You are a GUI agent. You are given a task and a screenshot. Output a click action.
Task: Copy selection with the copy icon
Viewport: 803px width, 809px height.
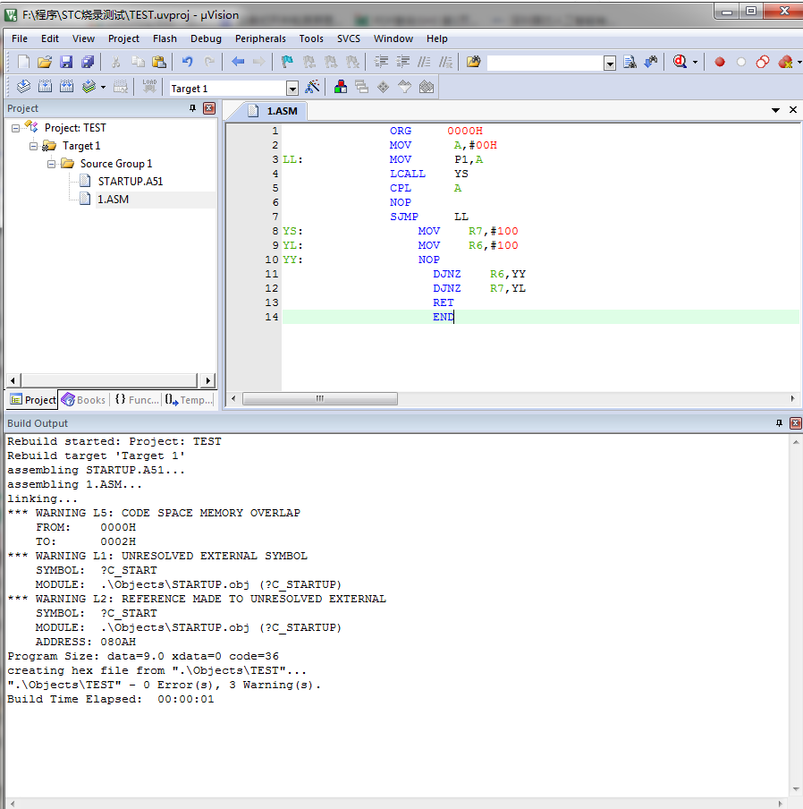click(x=138, y=63)
